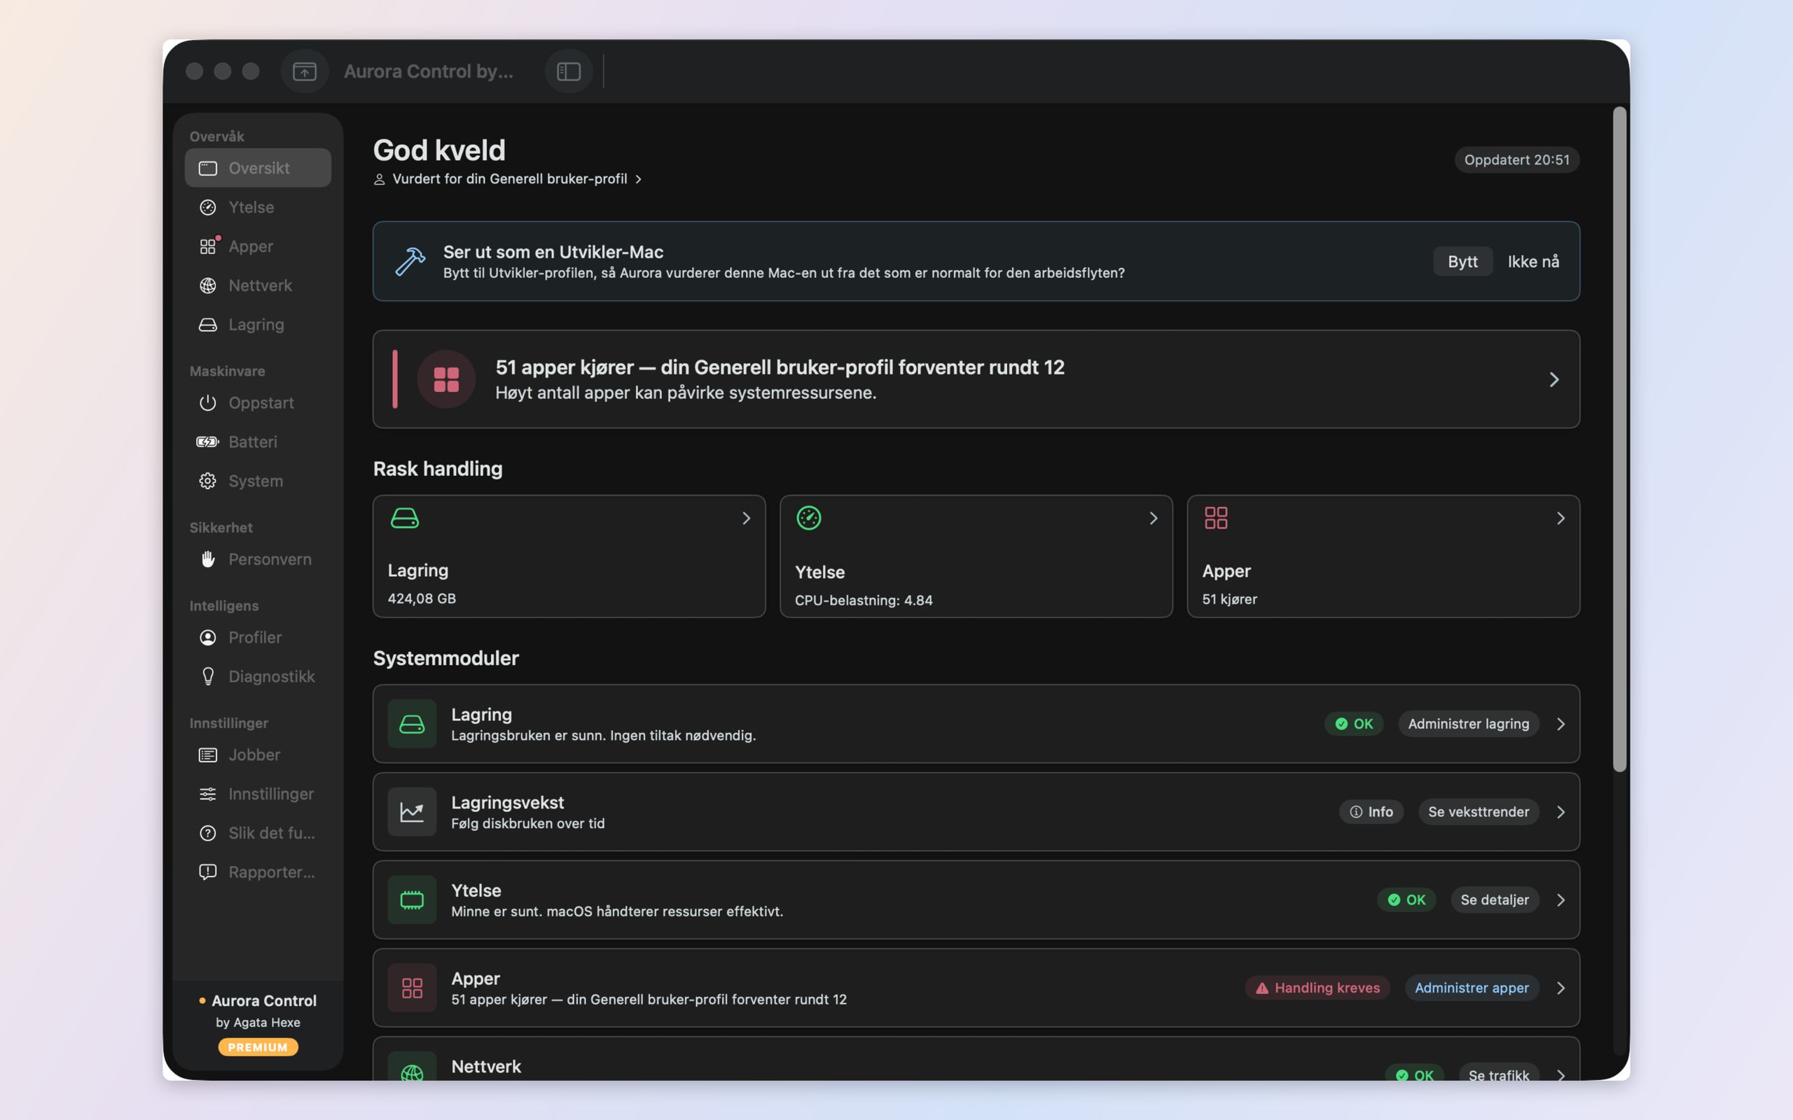Open the Ytelse CPU-belastning quick card

click(976, 556)
